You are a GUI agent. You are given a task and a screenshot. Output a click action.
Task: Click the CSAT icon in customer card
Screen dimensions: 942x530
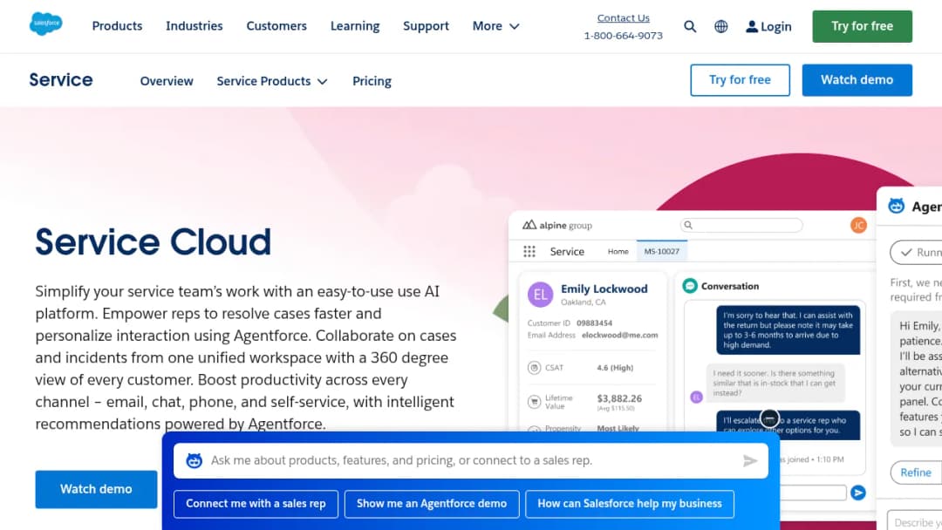pos(534,368)
